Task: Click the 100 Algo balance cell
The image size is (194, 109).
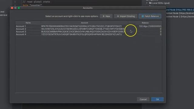Action: (x=150, y=26)
